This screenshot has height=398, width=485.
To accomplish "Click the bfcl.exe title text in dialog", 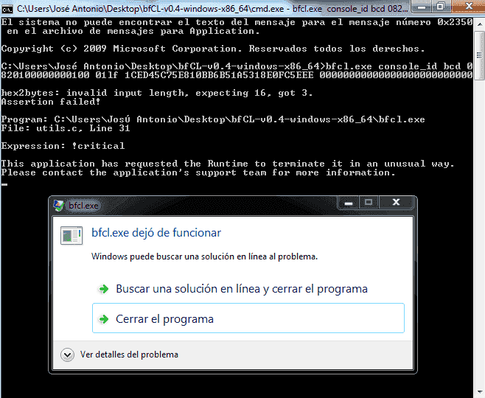I will coord(83,206).
